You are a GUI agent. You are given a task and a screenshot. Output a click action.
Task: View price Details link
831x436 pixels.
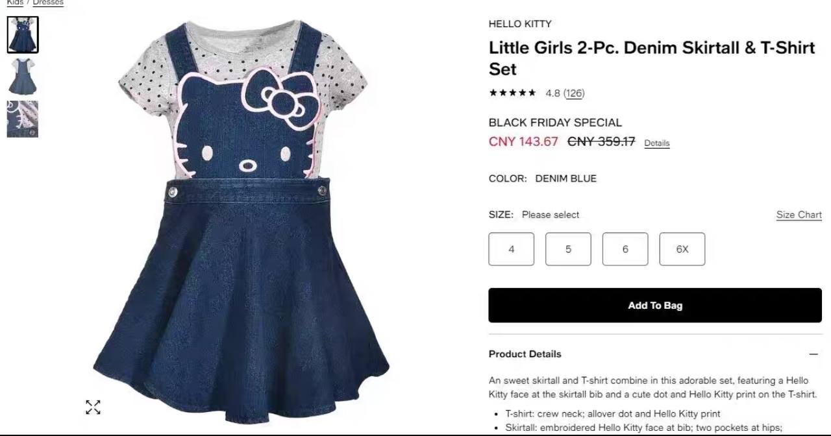[656, 143]
